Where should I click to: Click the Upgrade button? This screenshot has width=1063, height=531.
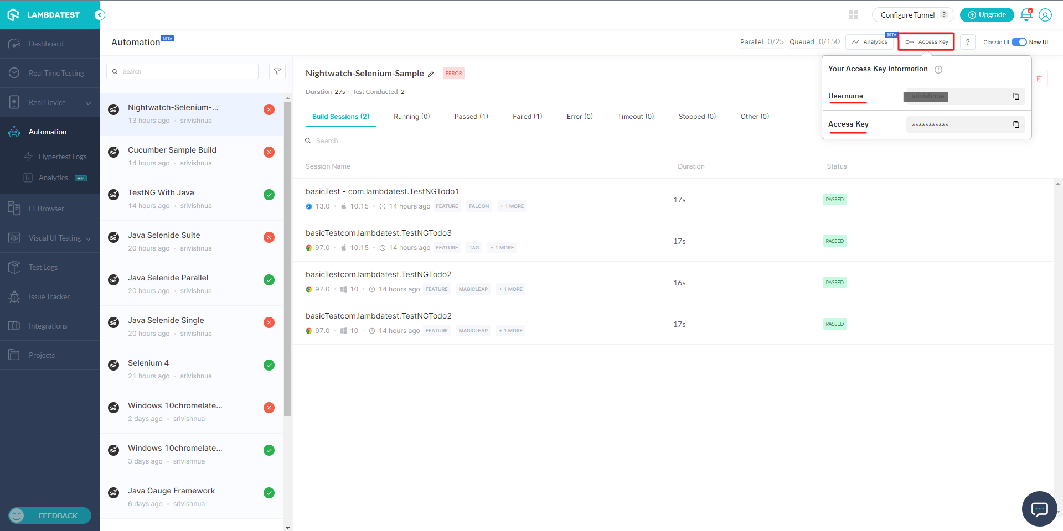point(987,15)
